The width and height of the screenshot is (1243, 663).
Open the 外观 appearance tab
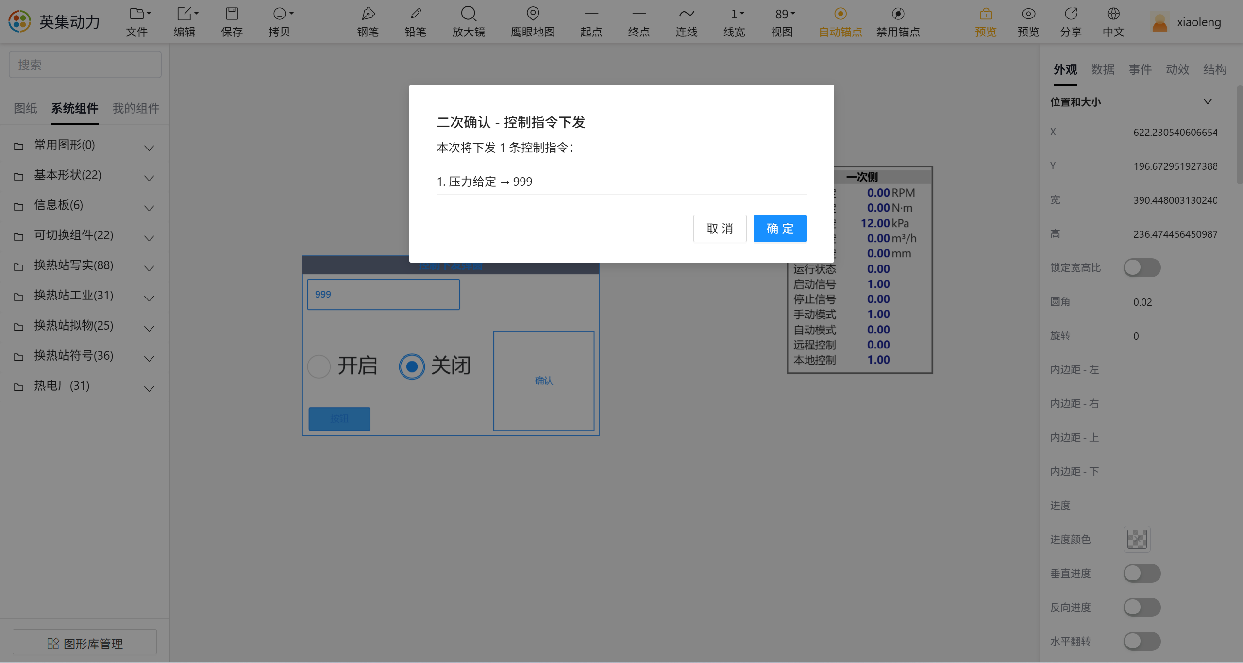(x=1065, y=69)
